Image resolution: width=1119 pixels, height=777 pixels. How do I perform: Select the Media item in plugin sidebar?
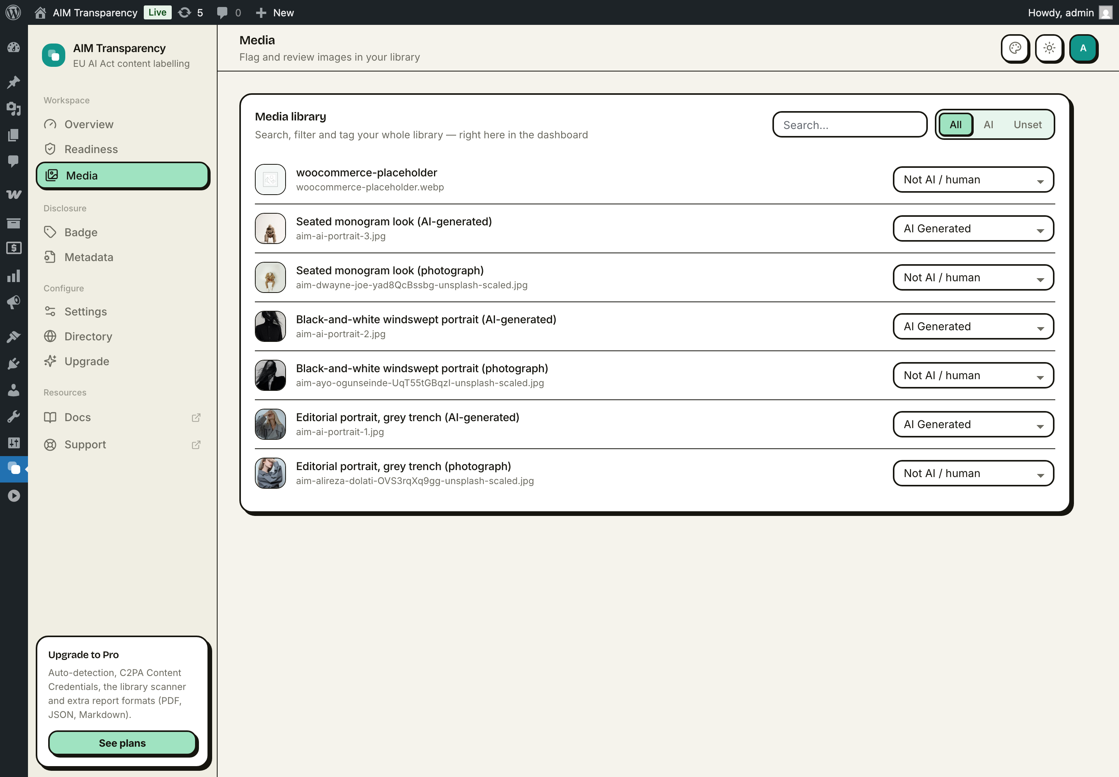pyautogui.click(x=123, y=176)
